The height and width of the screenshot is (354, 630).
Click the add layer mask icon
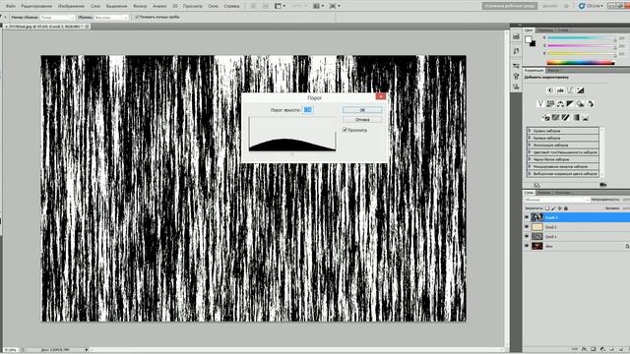pos(594,349)
